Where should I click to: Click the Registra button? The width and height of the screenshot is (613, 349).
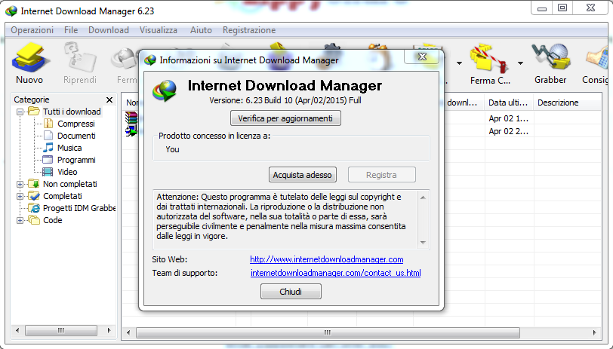[x=381, y=175]
